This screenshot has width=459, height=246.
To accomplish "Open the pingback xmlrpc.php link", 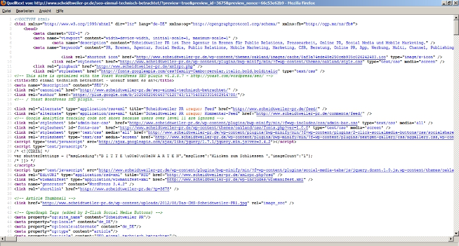I will 145,66.
